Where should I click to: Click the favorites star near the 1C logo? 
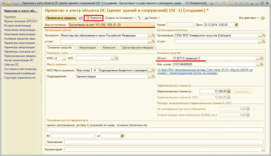[x=16, y=3]
